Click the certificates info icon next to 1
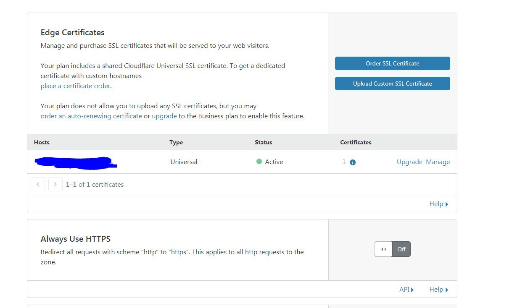The width and height of the screenshot is (512, 308). 353,162
